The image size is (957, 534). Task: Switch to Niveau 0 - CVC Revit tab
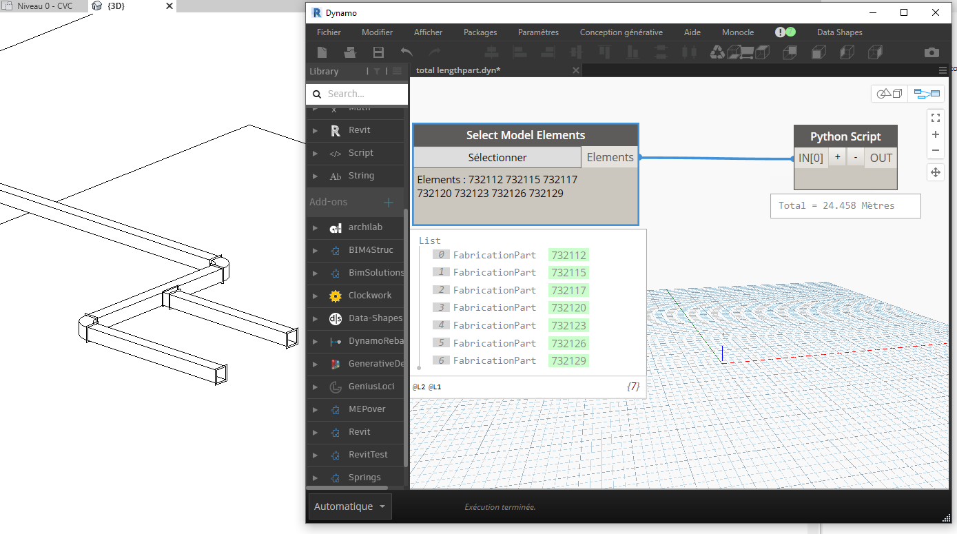point(44,6)
